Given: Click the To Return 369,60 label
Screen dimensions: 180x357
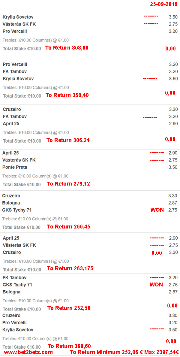Looking at the screenshot, I should [69, 346].
